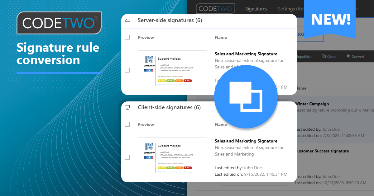Open the survey integration link in the signature
Viewport: 374px width, 196px height.
(175, 85)
